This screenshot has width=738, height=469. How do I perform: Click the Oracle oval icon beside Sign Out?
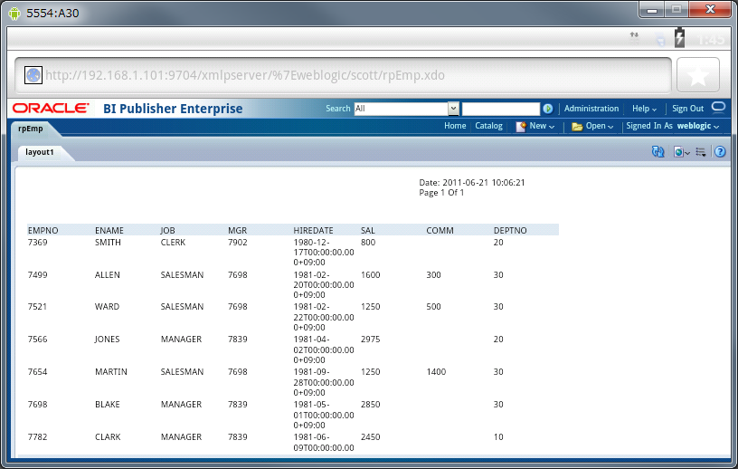pos(718,107)
